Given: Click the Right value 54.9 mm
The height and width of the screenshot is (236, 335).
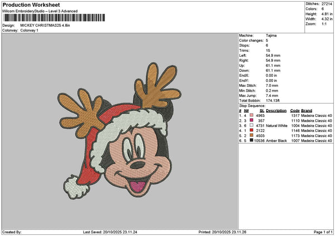Looking at the screenshot, I should click(273, 61).
